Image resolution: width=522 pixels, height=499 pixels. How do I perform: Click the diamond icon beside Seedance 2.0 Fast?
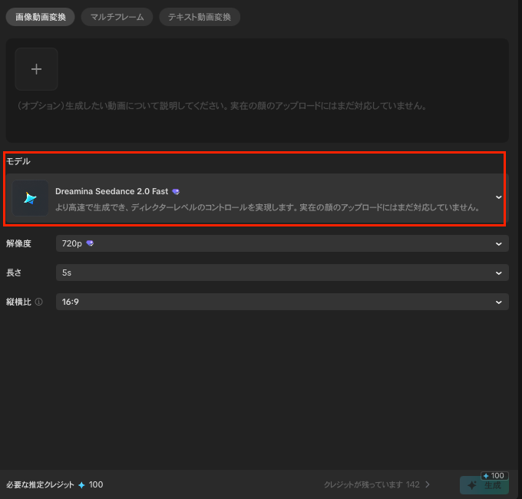click(x=176, y=191)
